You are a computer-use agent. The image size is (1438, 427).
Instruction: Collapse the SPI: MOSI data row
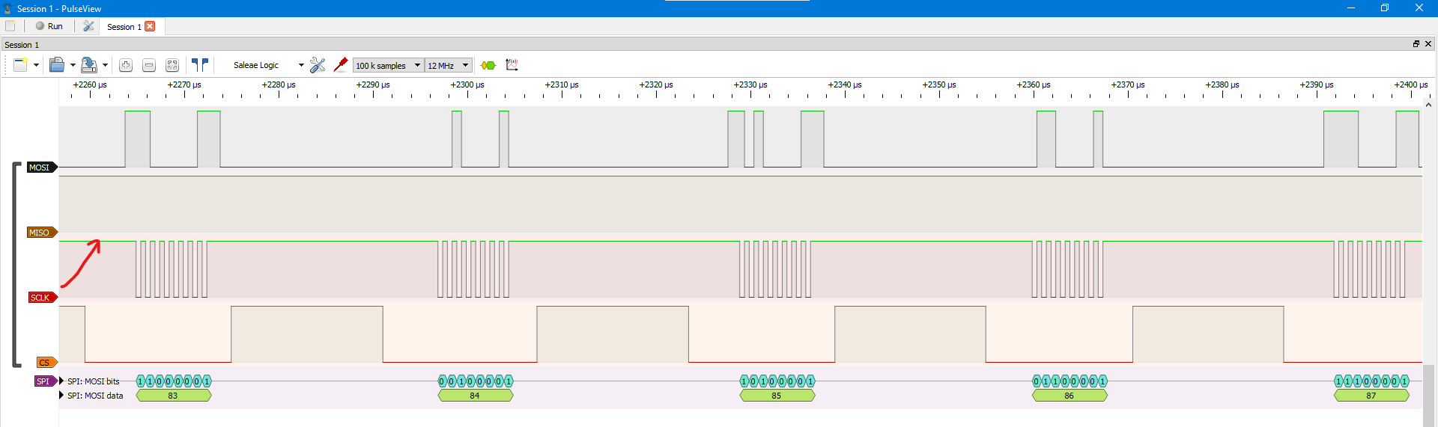(x=61, y=396)
